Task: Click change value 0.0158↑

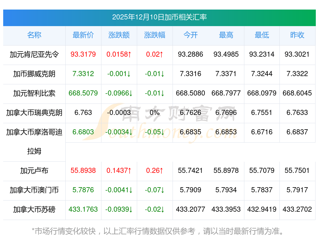Action: (119, 54)
